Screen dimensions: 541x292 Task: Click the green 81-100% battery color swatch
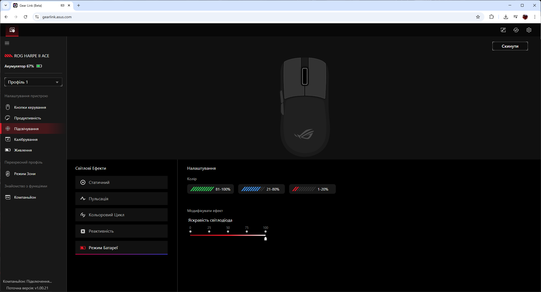[210, 189]
